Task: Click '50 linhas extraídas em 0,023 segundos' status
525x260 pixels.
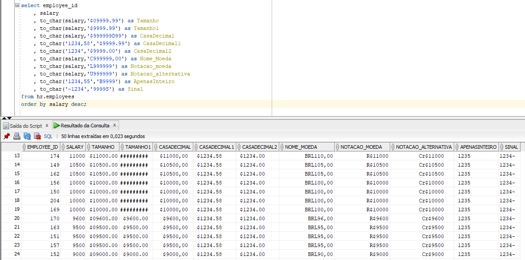Action: [x=103, y=136]
